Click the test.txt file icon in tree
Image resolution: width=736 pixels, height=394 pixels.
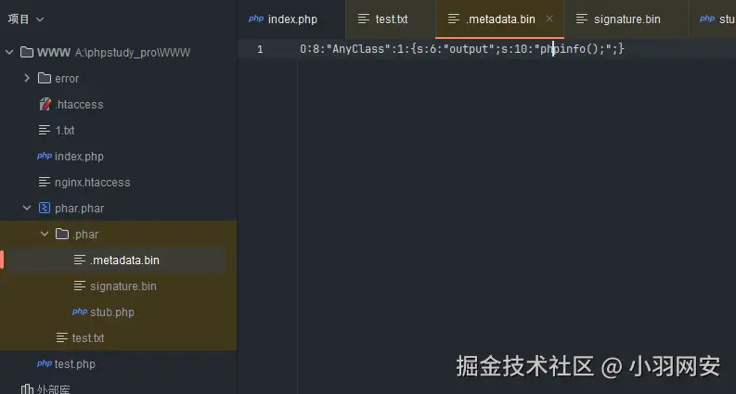click(62, 337)
